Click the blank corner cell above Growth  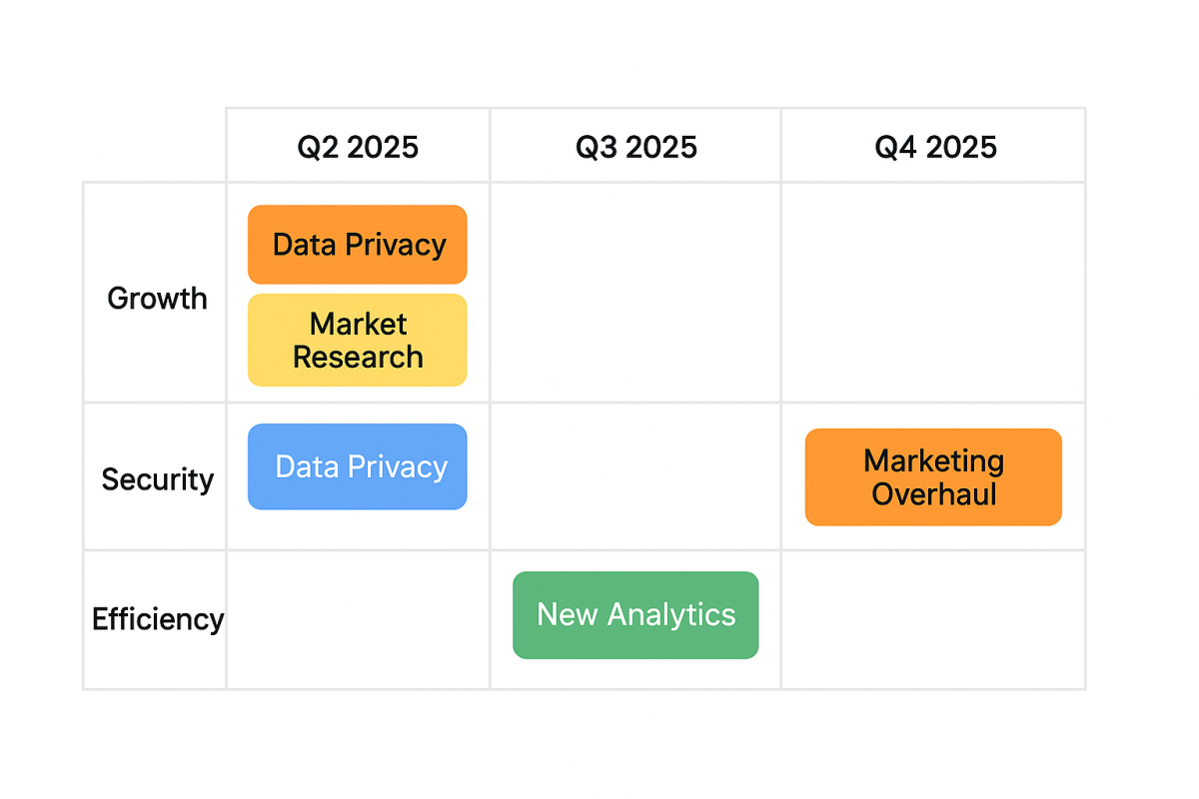[155, 146]
